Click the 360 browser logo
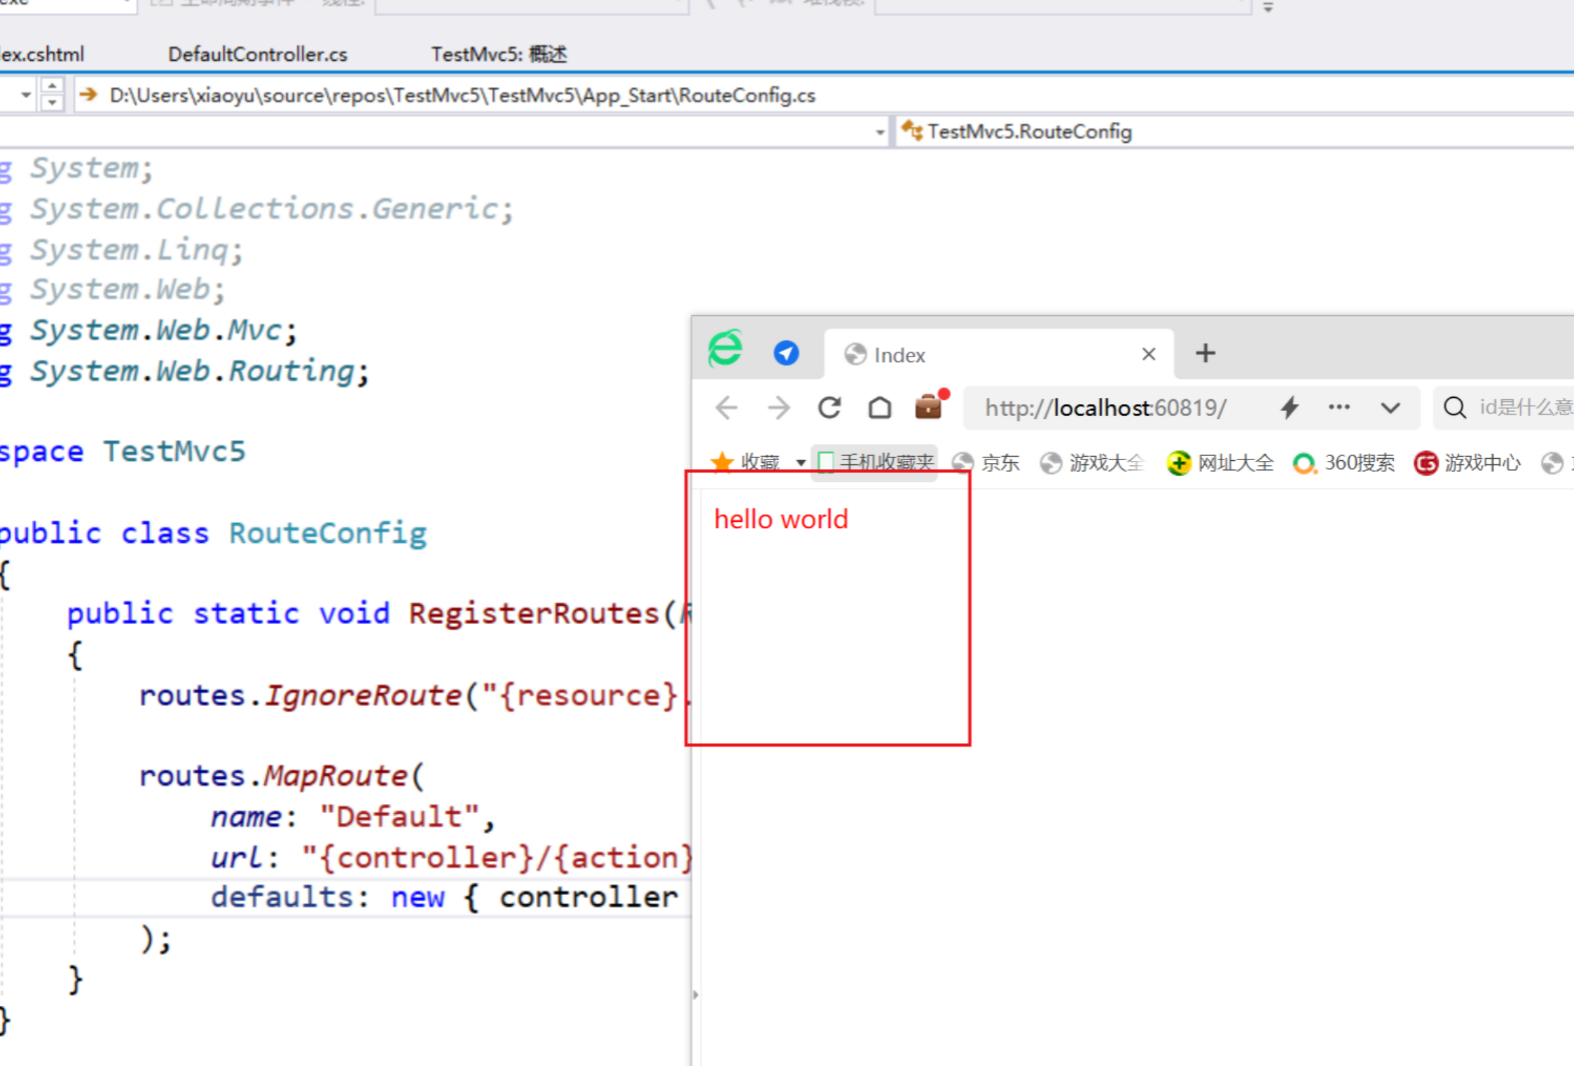The height and width of the screenshot is (1066, 1574). coord(725,348)
